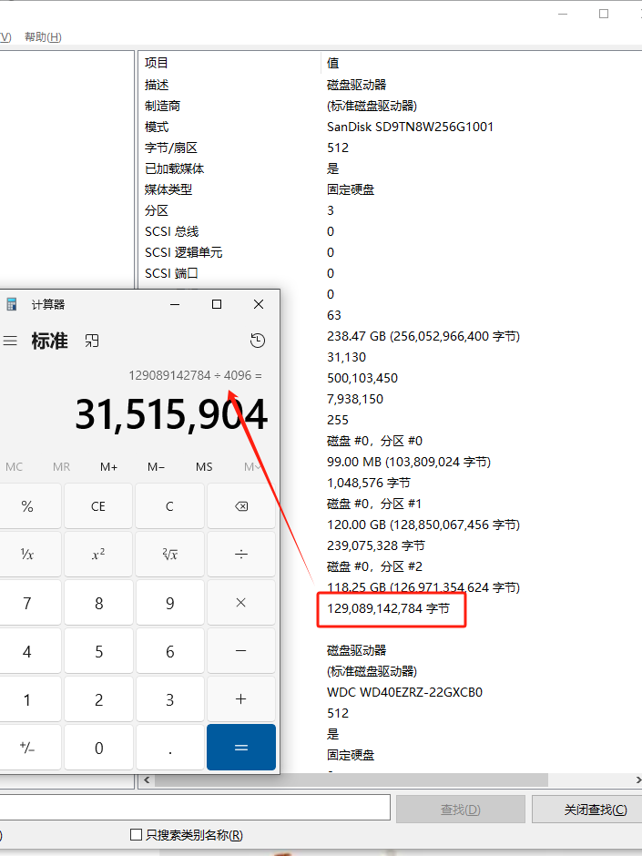Click the decimal point key
This screenshot has height=856, width=642.
169,748
